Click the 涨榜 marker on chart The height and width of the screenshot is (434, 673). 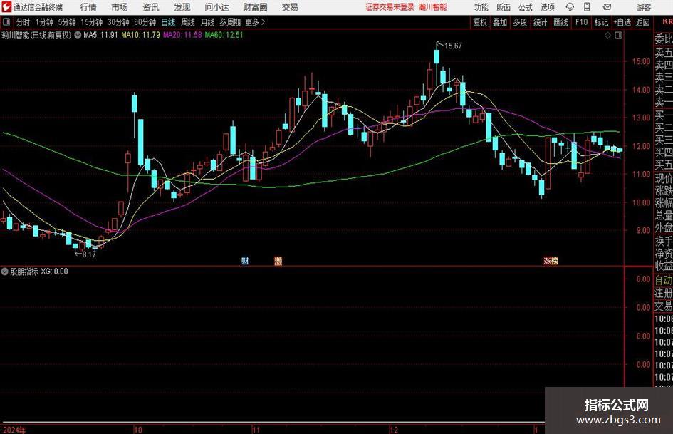551,260
